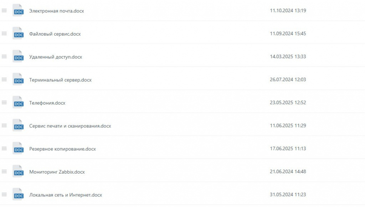Open the Резервное копирование.docx document

62,149
